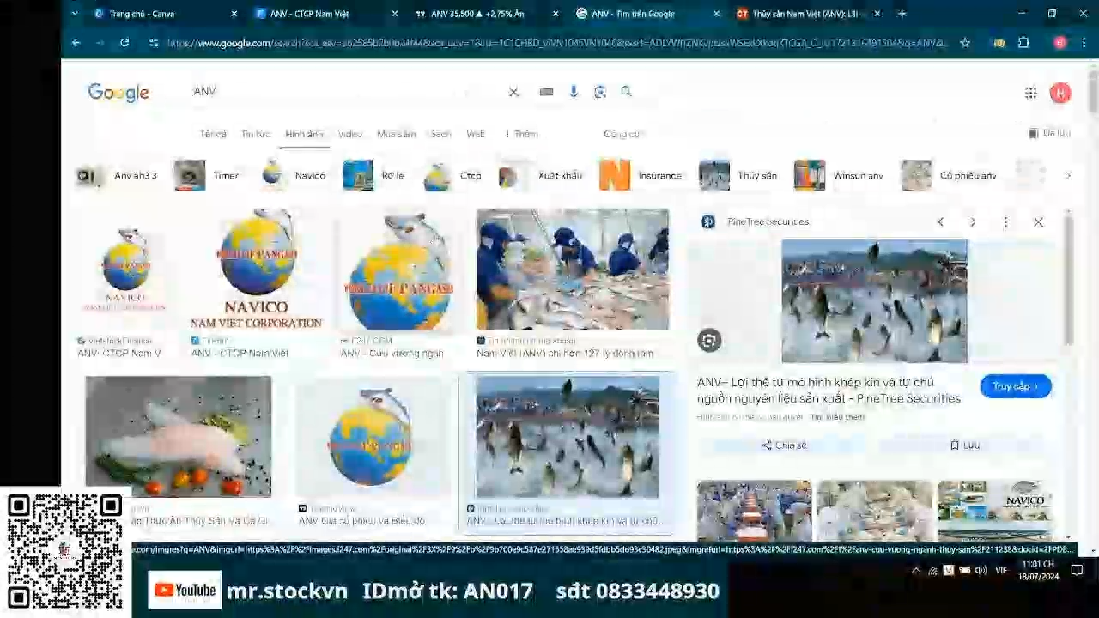Open the on-screen keyboard input tool
Viewport: 1099px width, 618px height.
click(x=546, y=92)
